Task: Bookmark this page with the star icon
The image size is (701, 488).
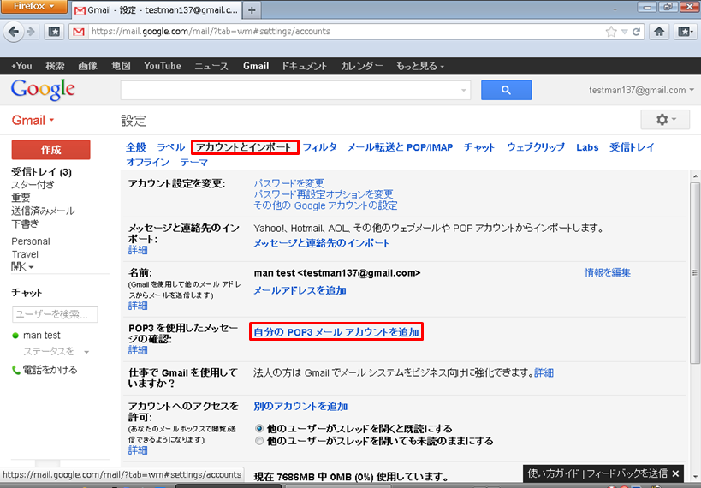Action: [610, 32]
